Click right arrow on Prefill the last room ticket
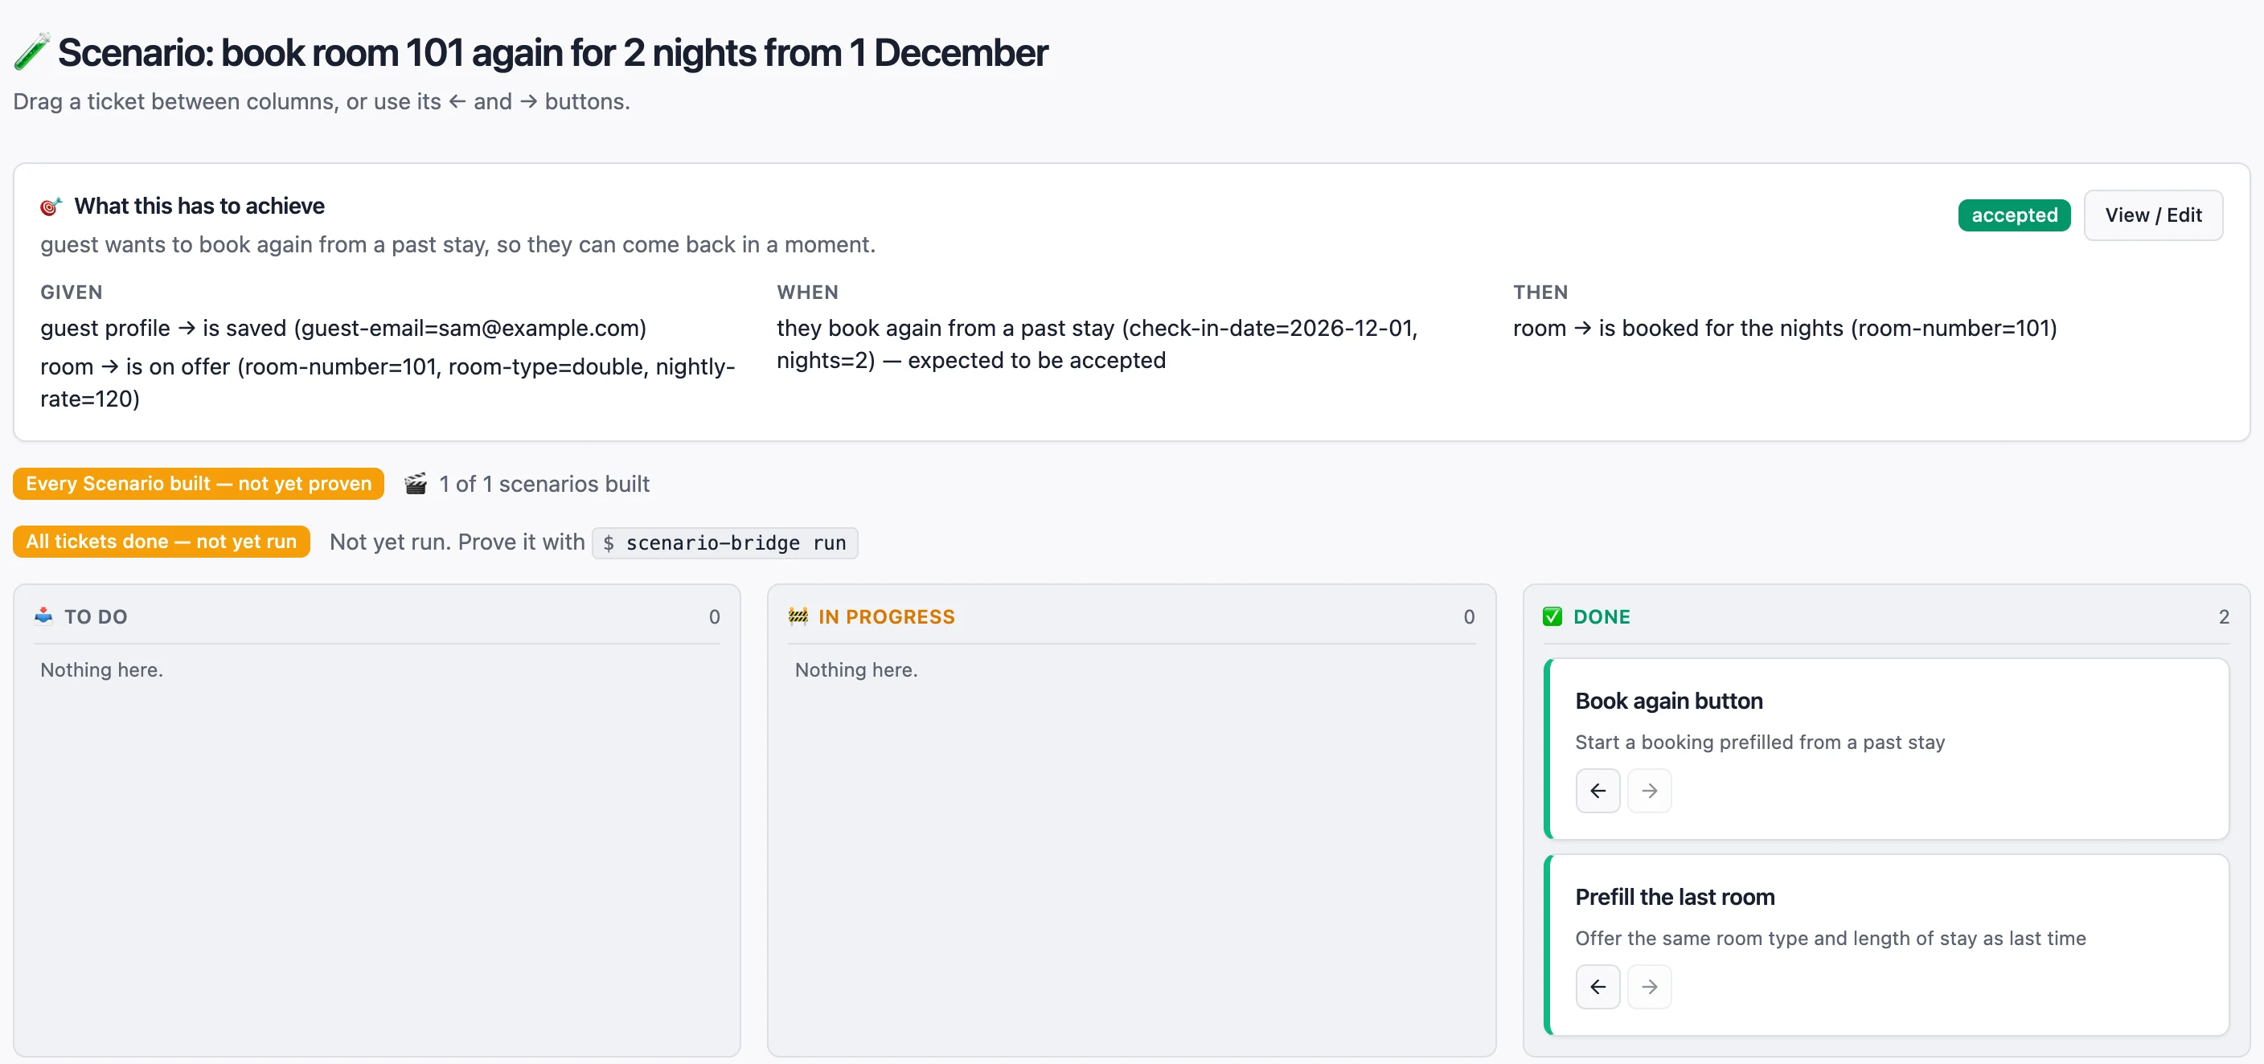The image size is (2264, 1064). click(1649, 987)
